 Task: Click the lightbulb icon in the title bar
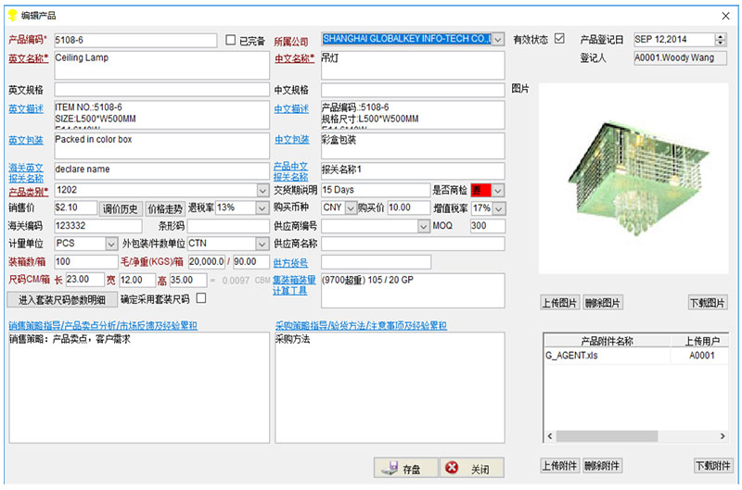[x=12, y=16]
